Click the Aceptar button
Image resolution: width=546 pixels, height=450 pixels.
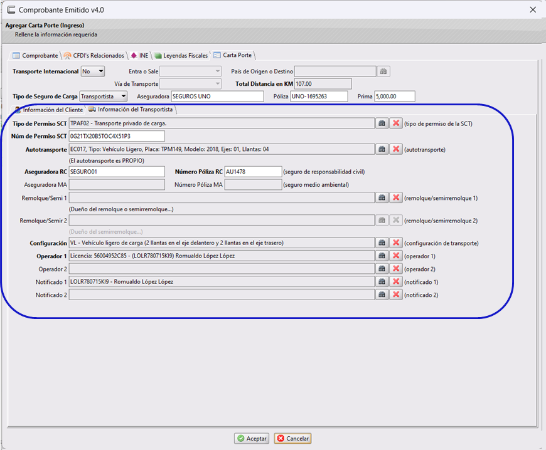click(252, 439)
